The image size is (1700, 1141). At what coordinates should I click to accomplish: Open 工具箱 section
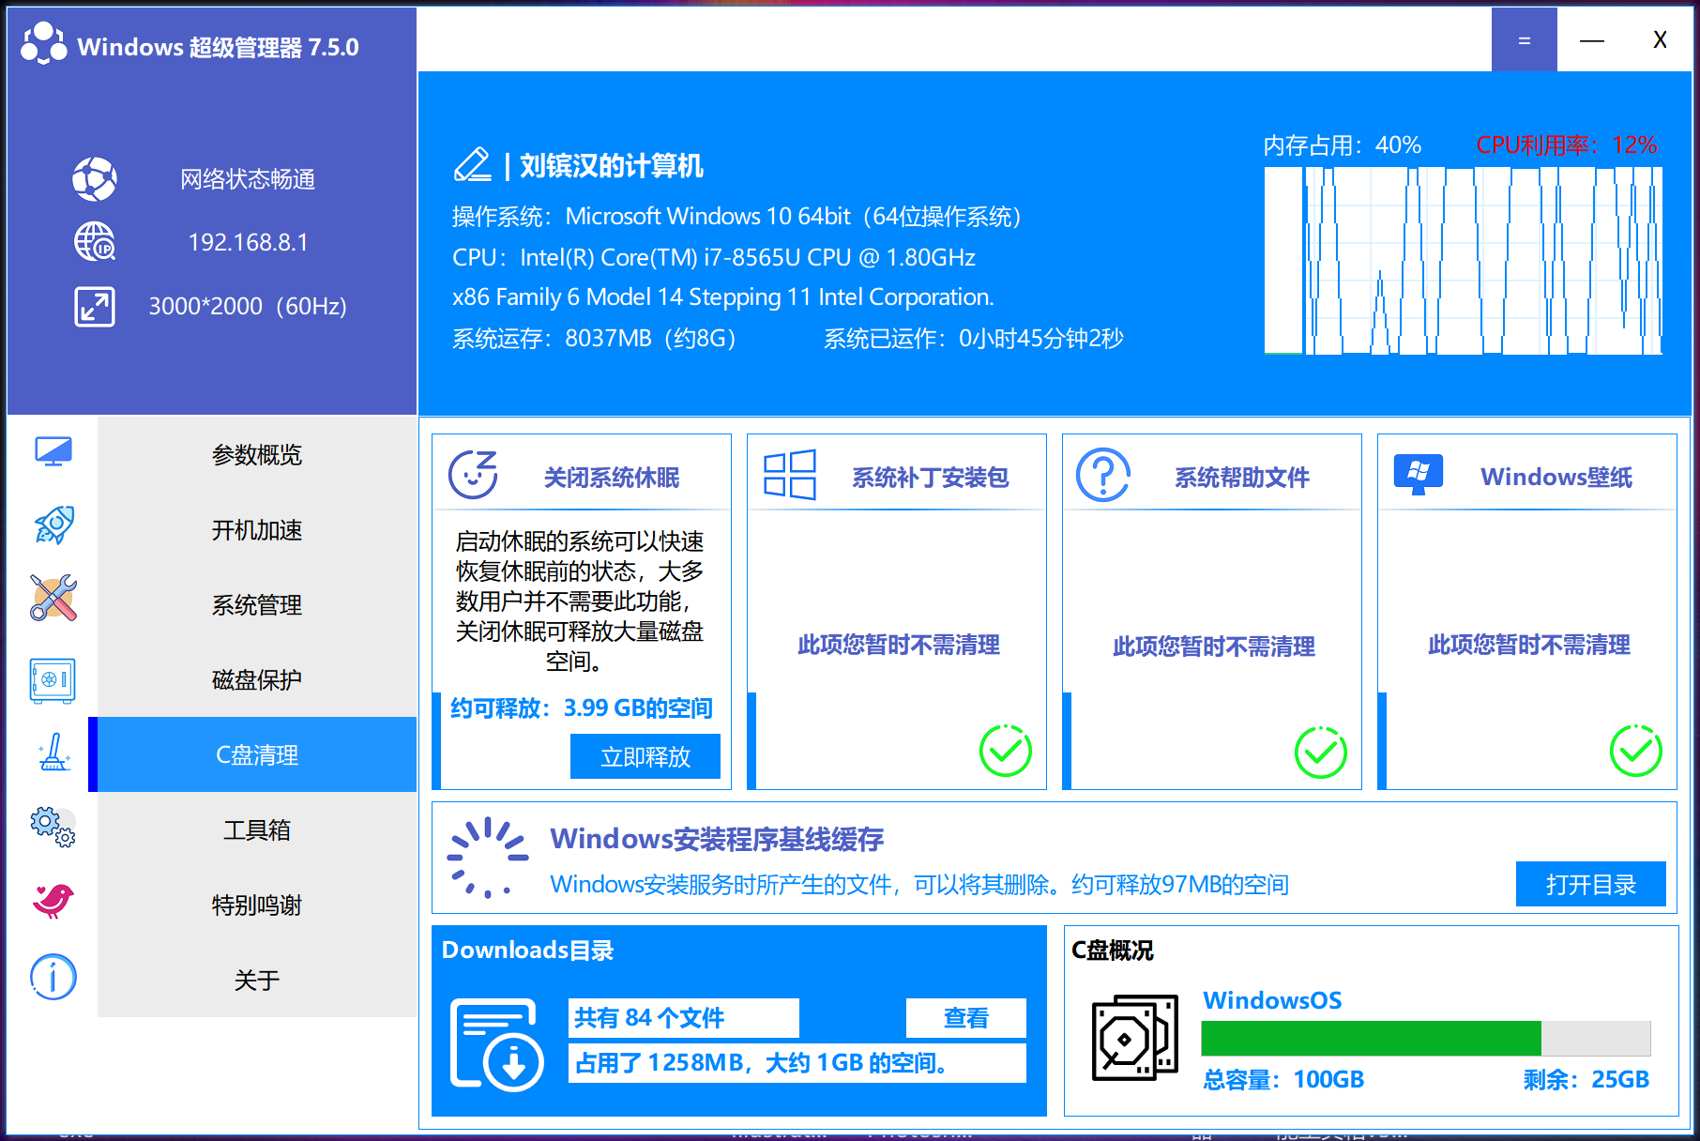pos(257,829)
